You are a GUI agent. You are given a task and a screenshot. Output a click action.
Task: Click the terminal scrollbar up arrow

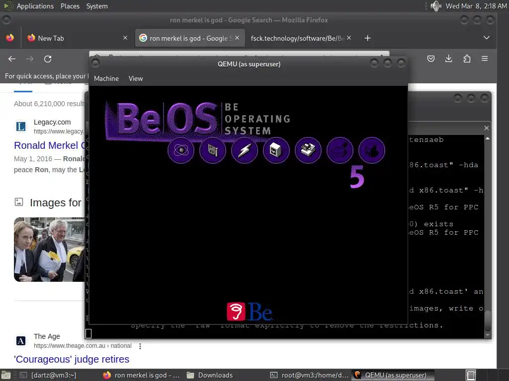(x=488, y=139)
